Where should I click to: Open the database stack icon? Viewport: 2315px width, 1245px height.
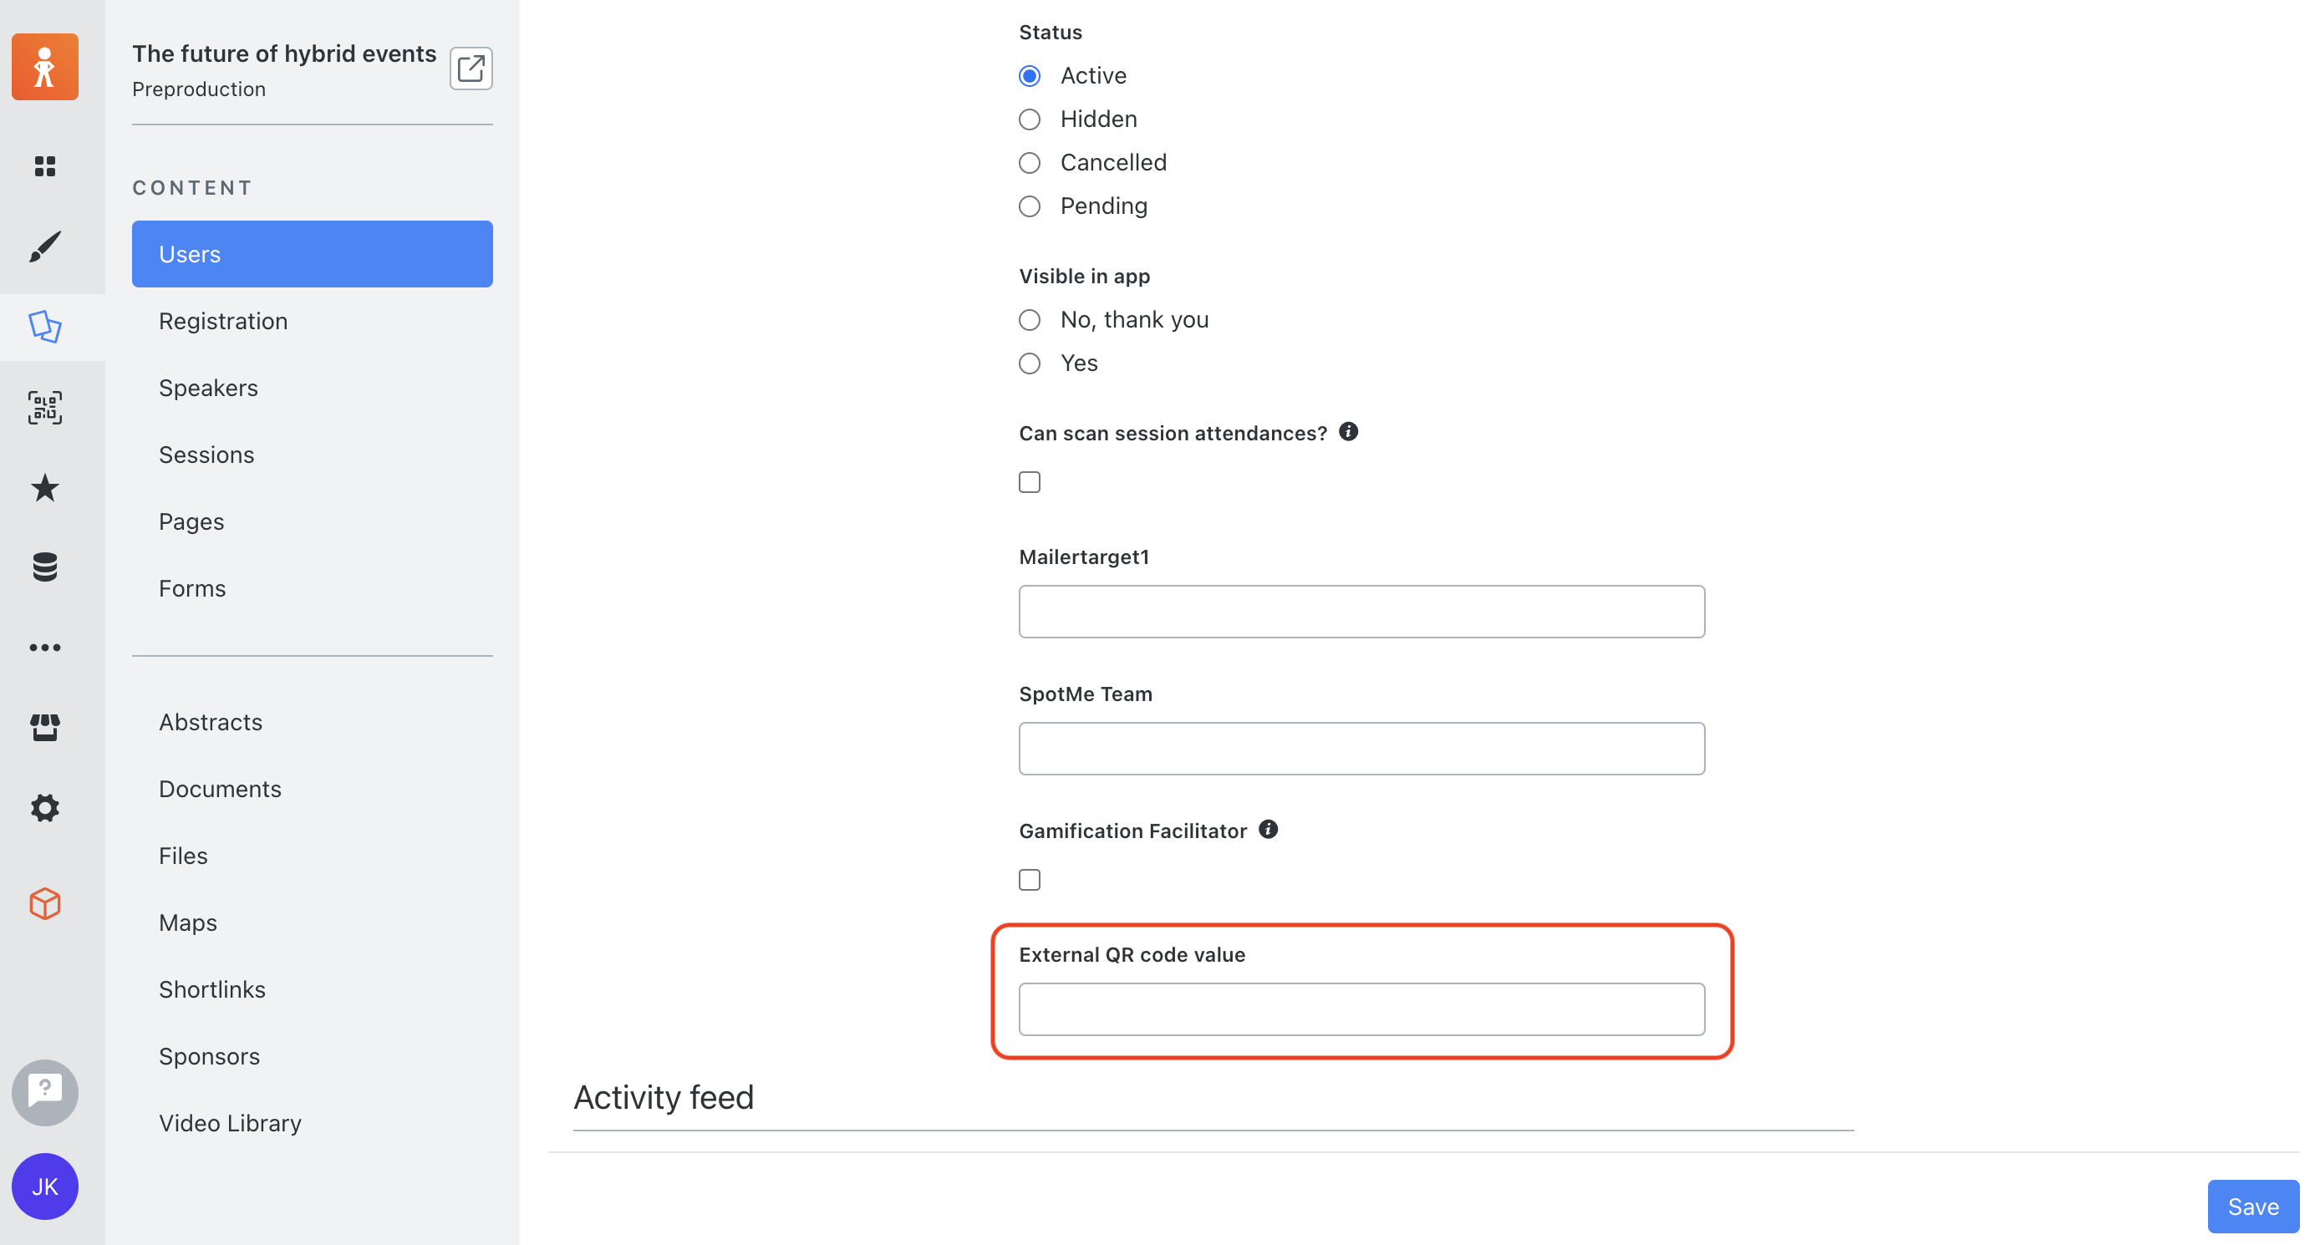coord(45,567)
